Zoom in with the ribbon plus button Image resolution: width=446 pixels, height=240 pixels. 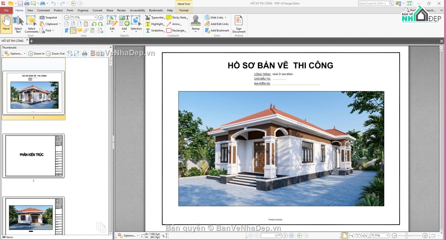(100, 17)
